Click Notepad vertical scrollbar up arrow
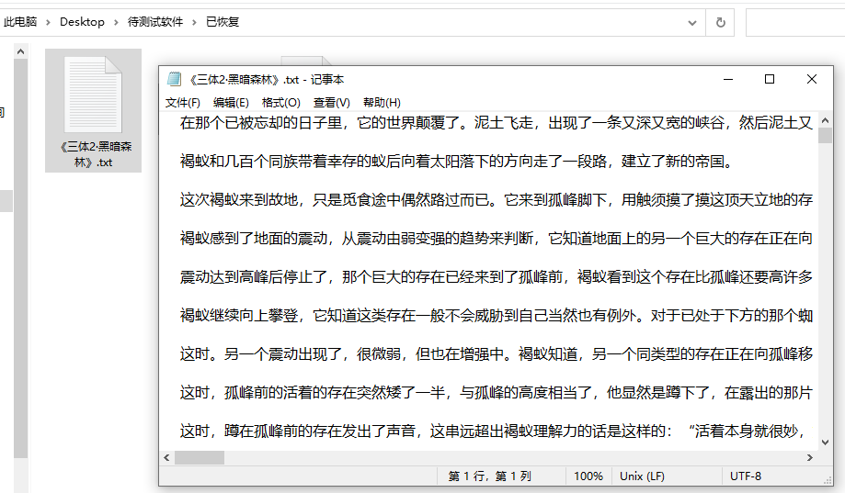The height and width of the screenshot is (493, 845). point(825,120)
